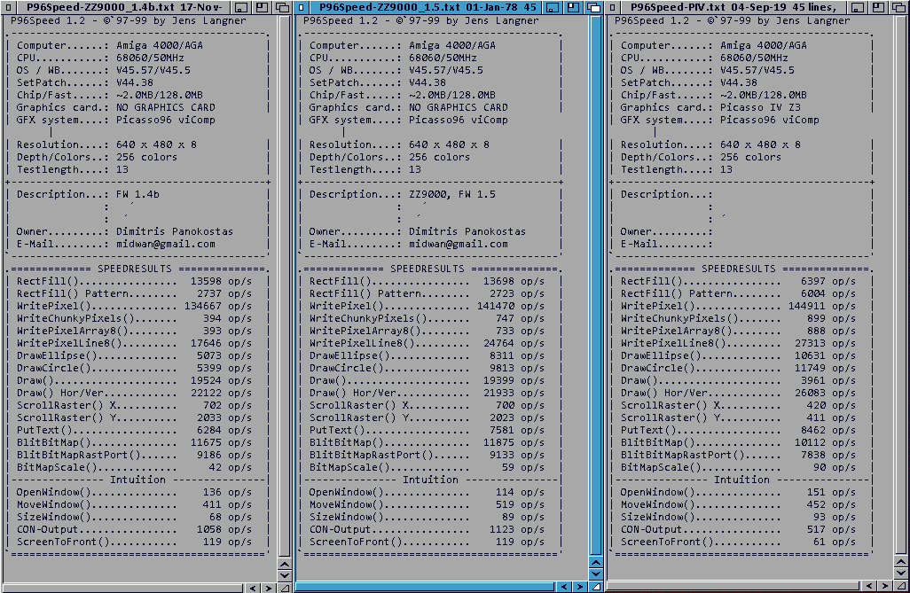
Task: Click depth gadget of P96Speed-ZZ9000_1.5.txt window
Action: point(593,8)
